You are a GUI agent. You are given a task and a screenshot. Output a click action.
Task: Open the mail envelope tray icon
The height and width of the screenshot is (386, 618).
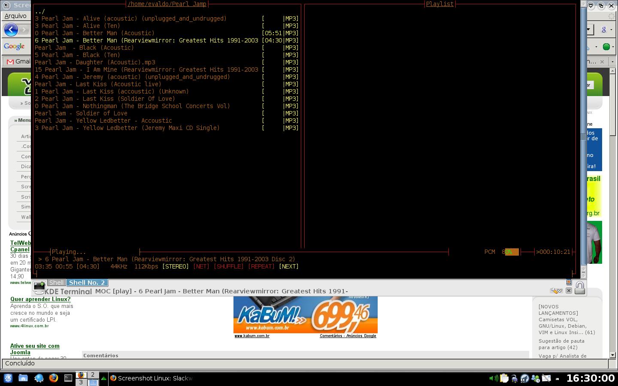546,378
